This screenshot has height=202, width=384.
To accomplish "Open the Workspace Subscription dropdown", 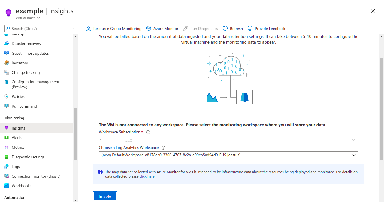I will pos(228,139).
